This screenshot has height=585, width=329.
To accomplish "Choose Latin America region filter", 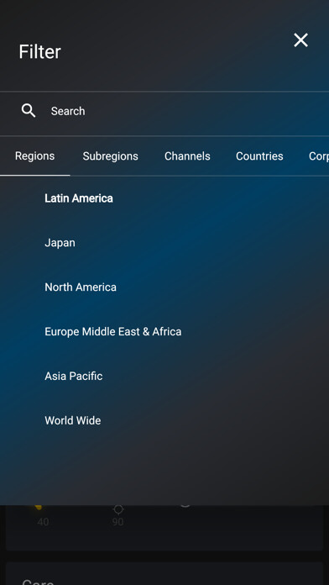I will click(x=79, y=198).
